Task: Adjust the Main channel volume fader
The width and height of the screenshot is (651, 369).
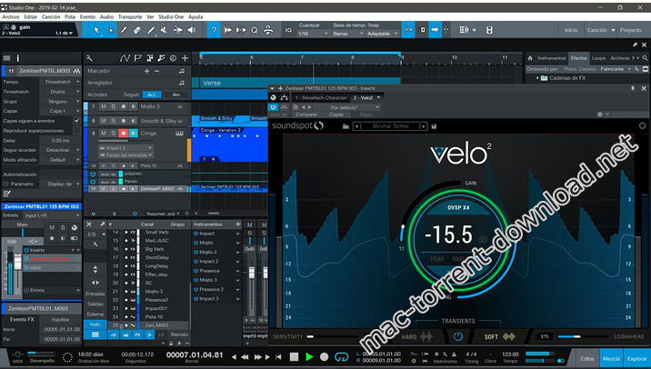Action: click(x=18, y=262)
